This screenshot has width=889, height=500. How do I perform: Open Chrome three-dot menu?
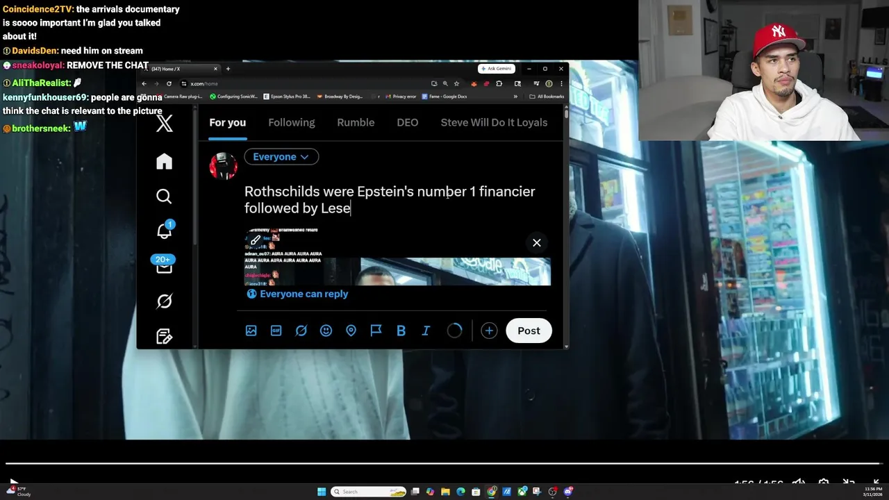[x=561, y=83]
